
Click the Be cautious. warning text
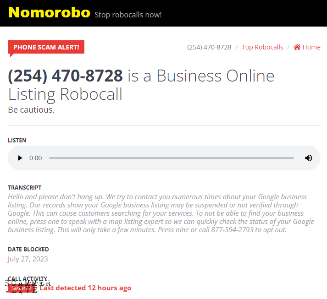pos(31,110)
